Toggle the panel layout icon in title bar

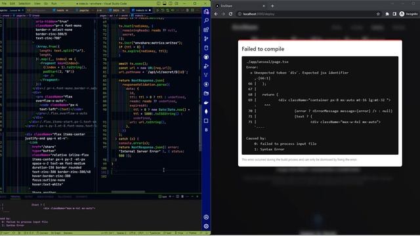click(165, 3)
